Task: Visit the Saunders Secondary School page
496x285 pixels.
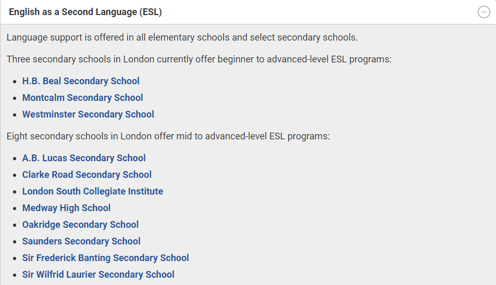Action: (81, 241)
